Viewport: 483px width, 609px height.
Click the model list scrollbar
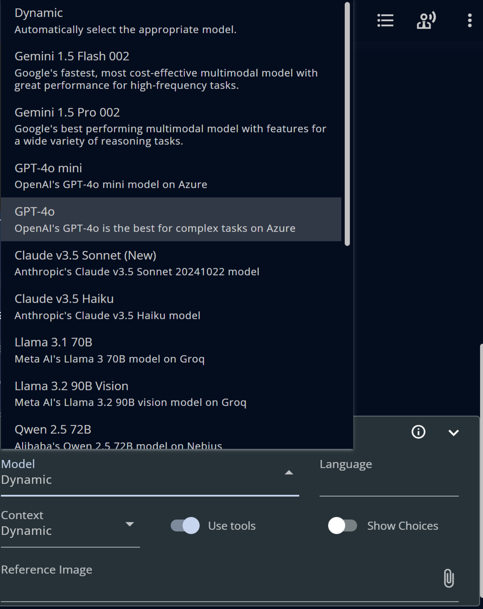coord(347,124)
